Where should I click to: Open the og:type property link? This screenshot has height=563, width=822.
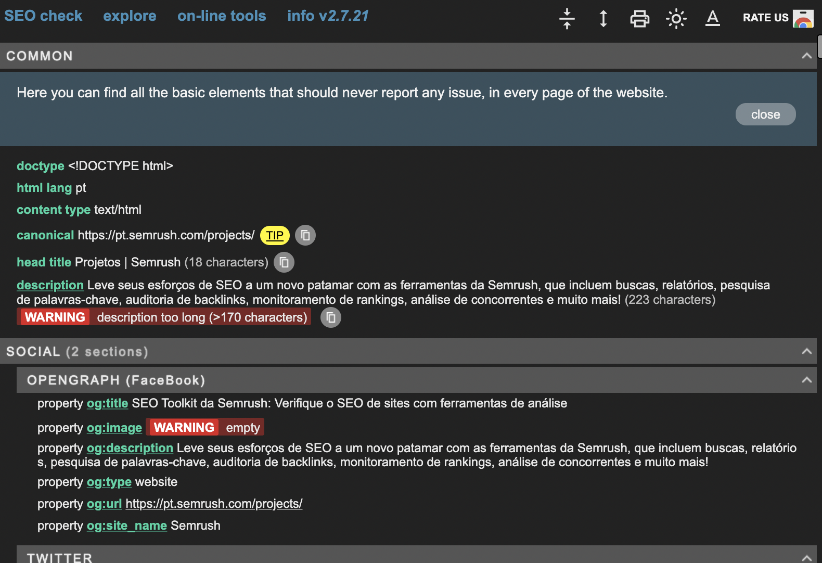click(109, 482)
